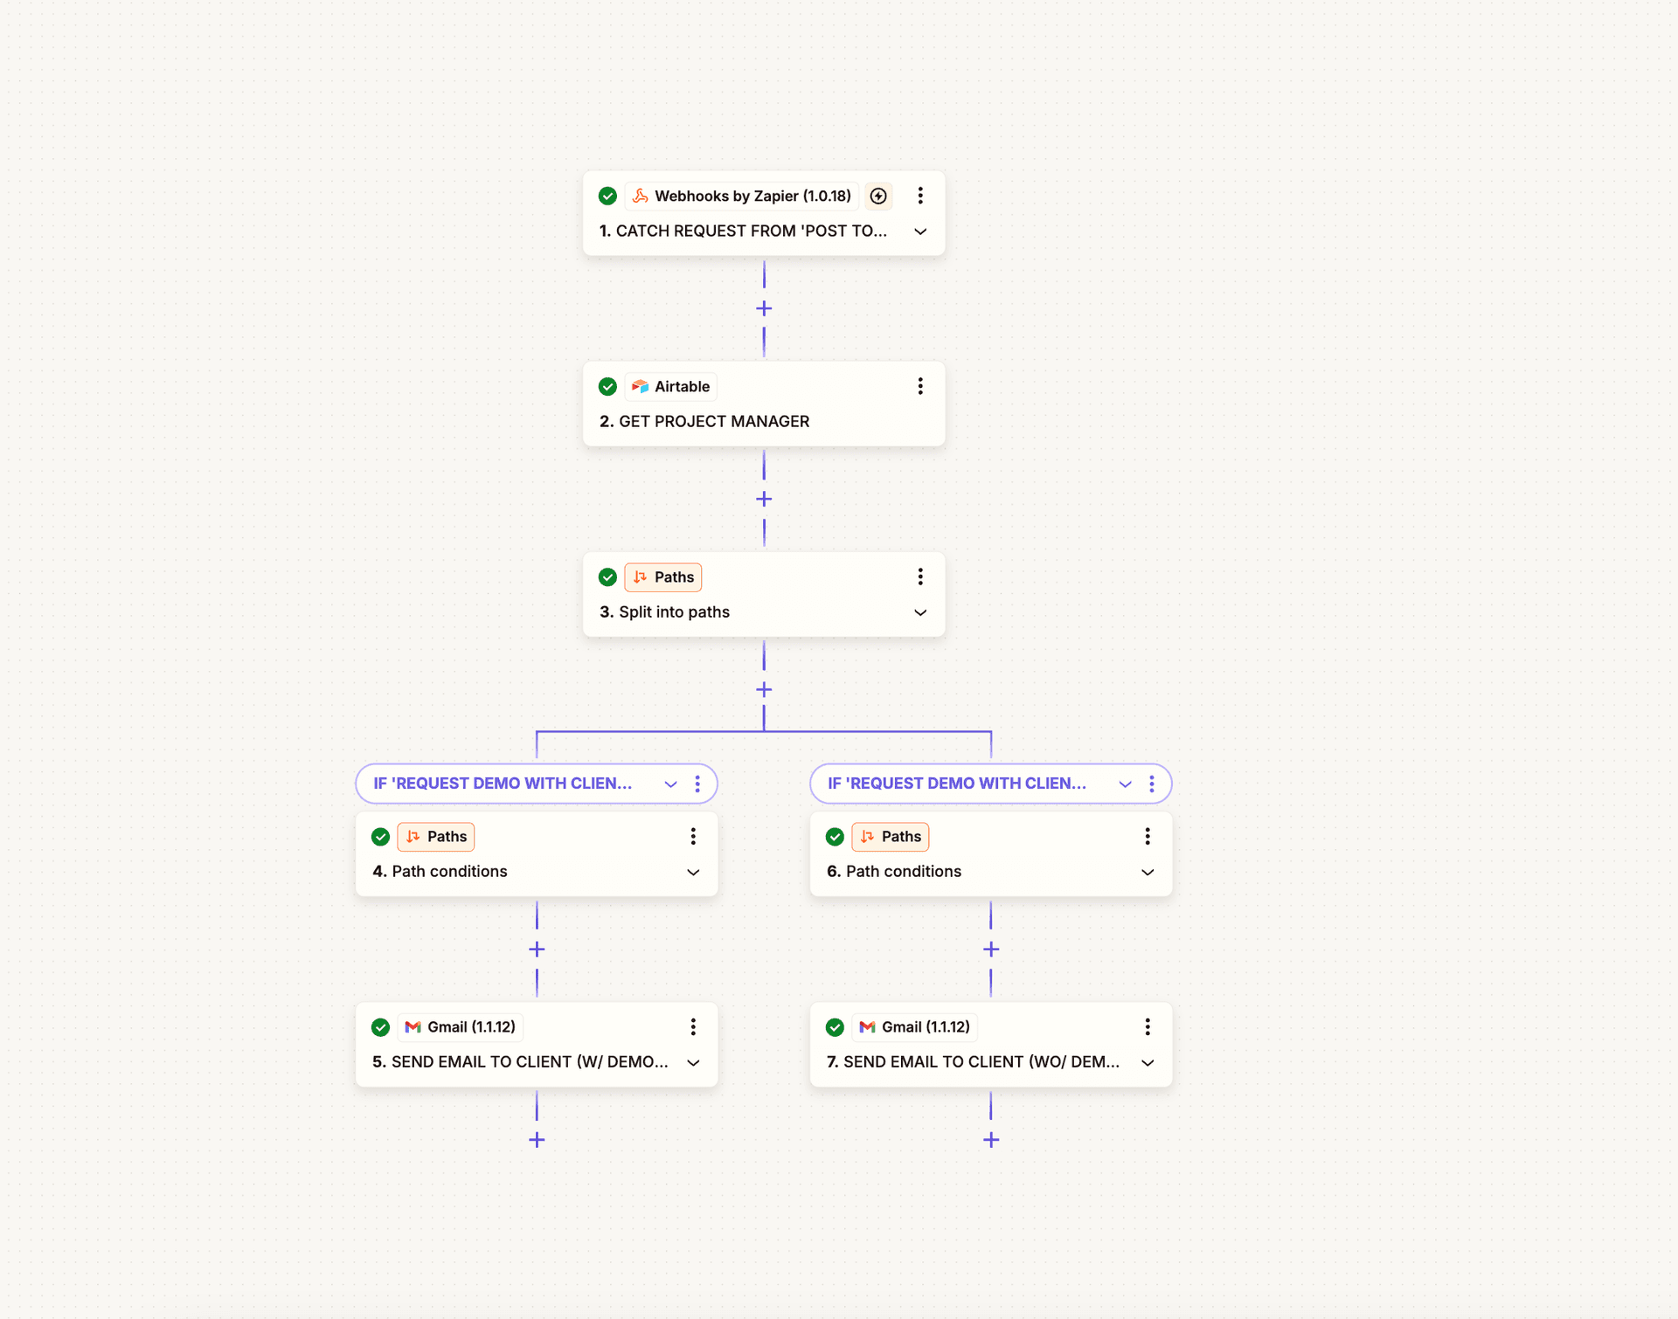Add step between Airtable and Paths
Image resolution: width=1678 pixels, height=1319 pixels.
coord(764,499)
